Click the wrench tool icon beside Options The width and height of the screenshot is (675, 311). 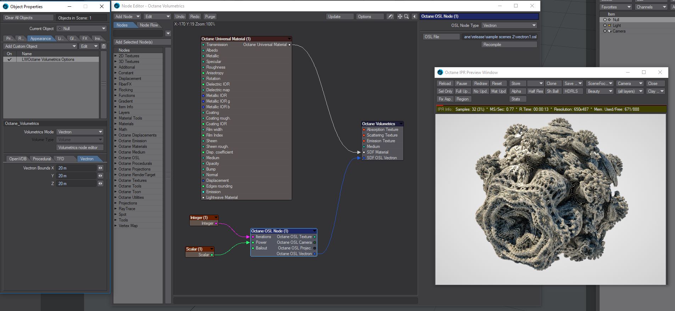[390, 17]
